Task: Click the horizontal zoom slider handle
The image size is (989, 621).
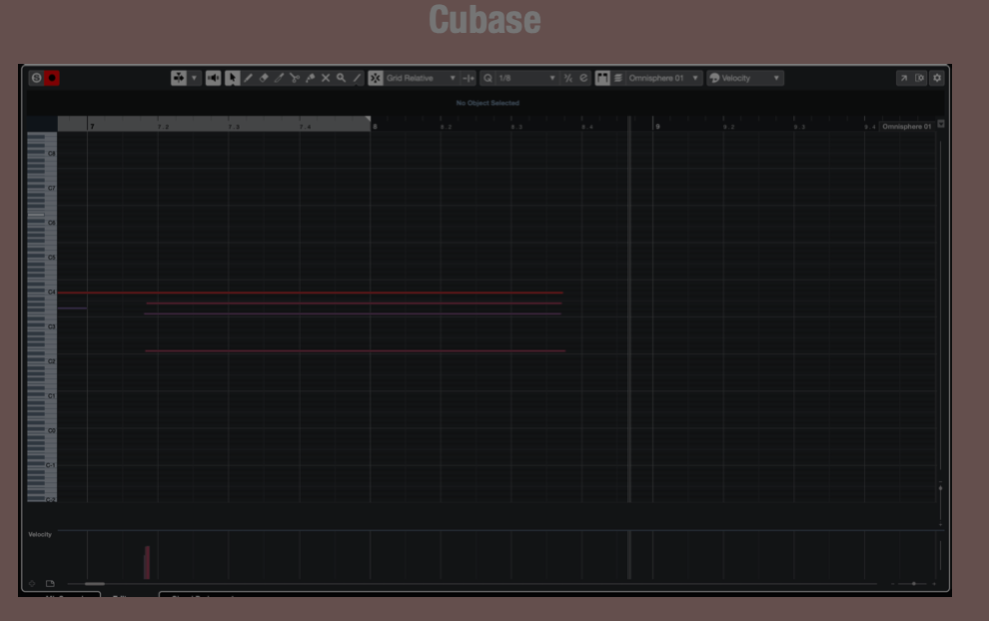Action: click(x=913, y=584)
